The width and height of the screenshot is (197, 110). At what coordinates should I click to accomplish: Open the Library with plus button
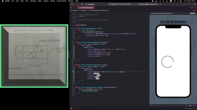[x=190, y=4]
